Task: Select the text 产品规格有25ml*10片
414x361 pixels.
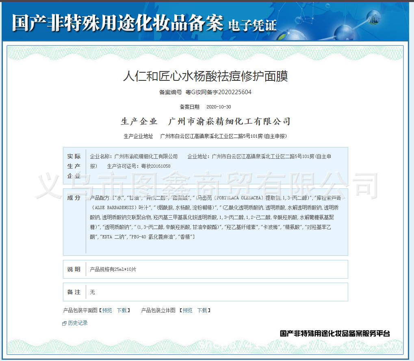Action: tap(113, 270)
